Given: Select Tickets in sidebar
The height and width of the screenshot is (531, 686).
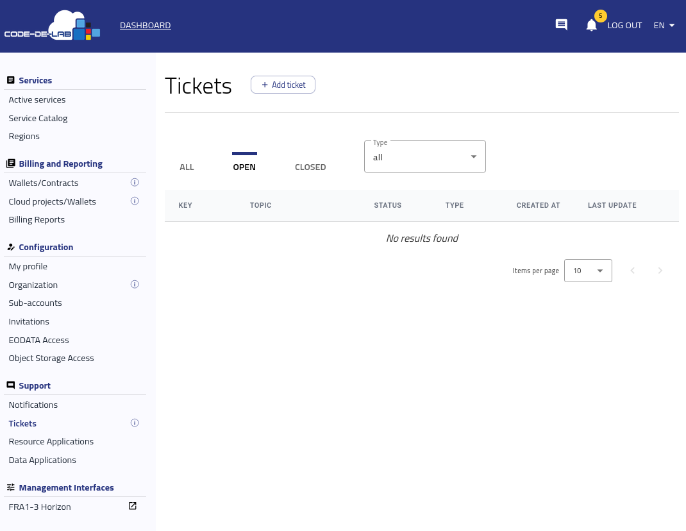Looking at the screenshot, I should (22, 423).
